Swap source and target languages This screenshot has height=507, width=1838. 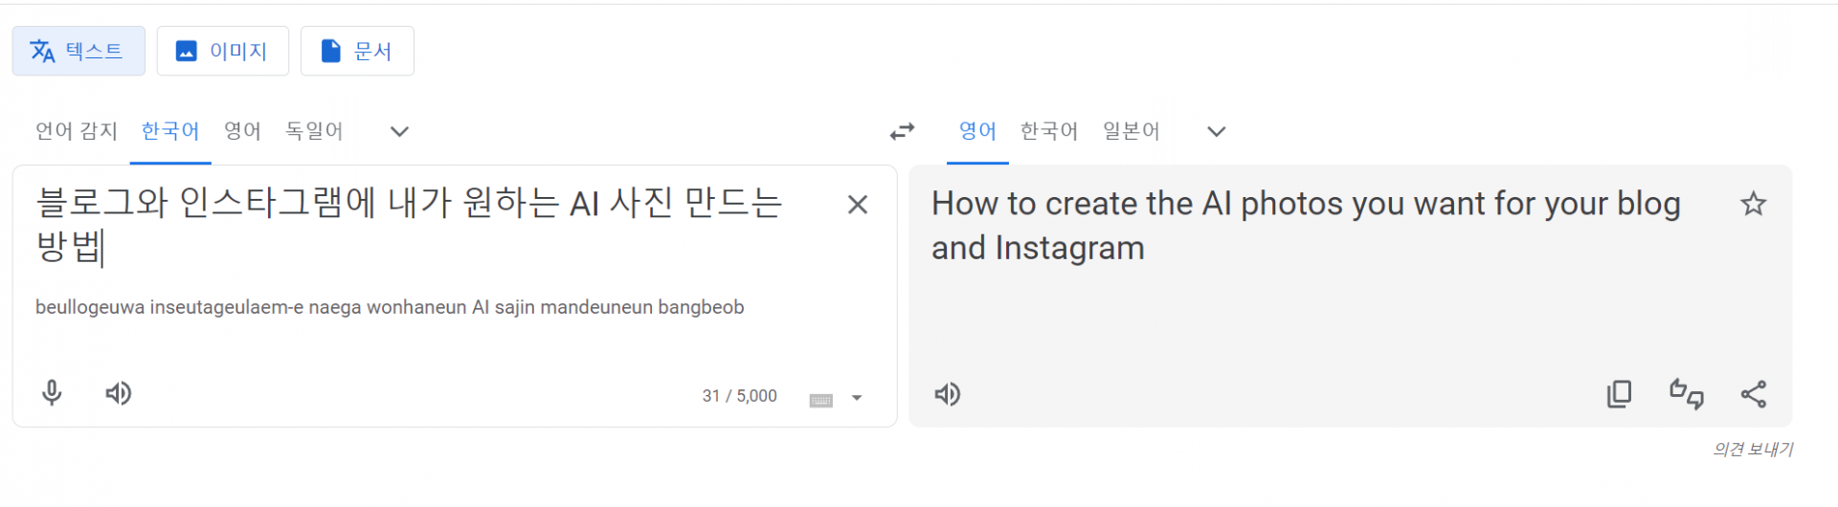click(902, 131)
